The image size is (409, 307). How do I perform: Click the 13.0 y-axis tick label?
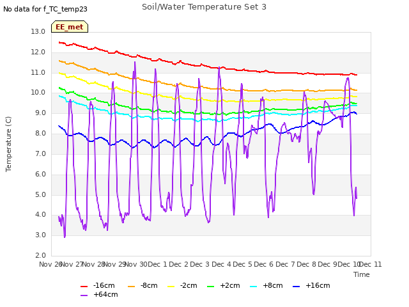click(38, 31)
